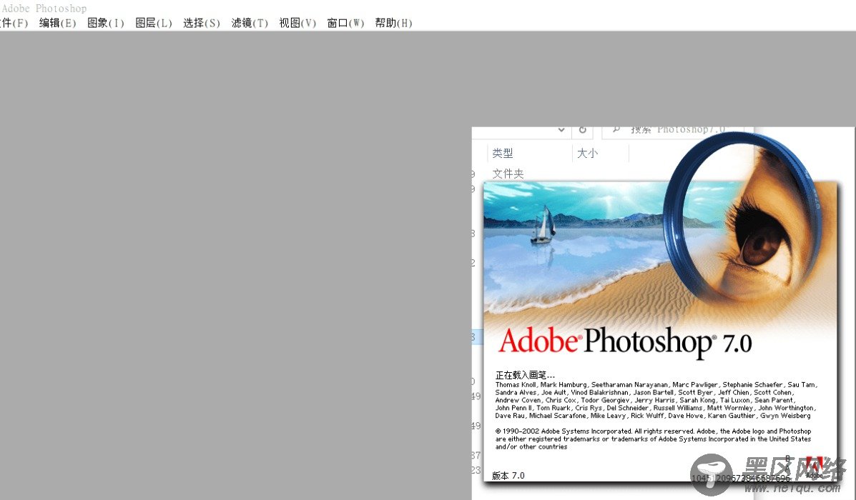Open the 选择(S) menu

202,23
